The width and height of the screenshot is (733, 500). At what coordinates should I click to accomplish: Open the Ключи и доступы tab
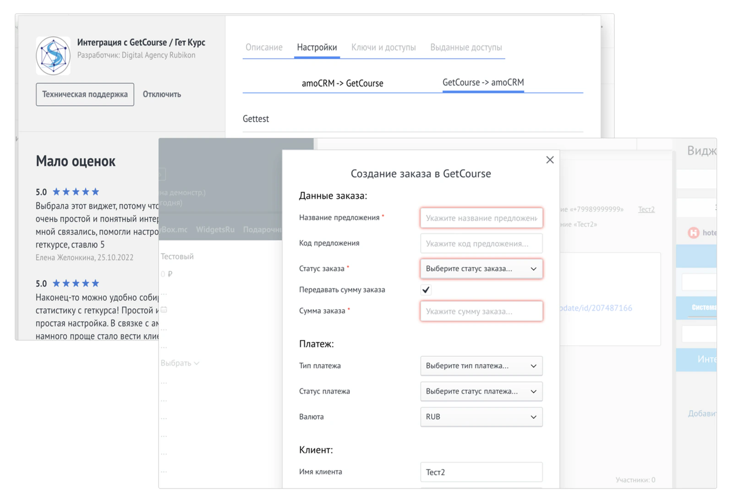click(383, 47)
